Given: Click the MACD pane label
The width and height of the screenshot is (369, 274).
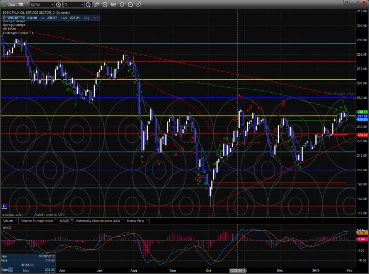Looking at the screenshot, I should [x=7, y=227].
